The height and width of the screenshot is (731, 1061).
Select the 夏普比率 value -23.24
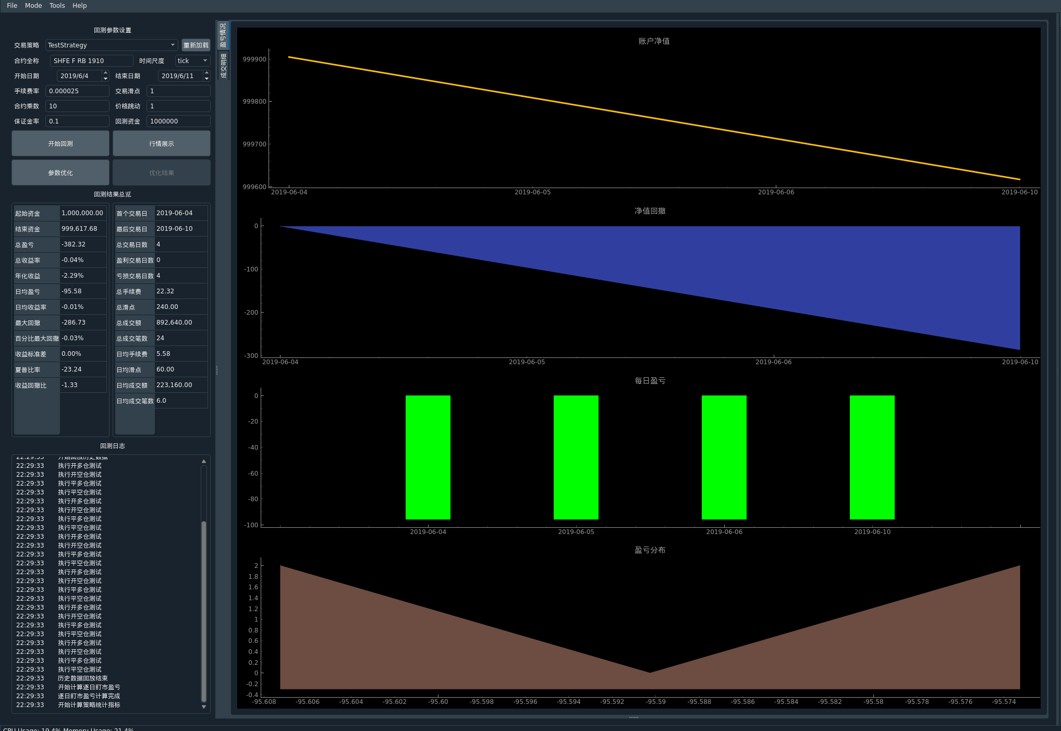(x=82, y=369)
